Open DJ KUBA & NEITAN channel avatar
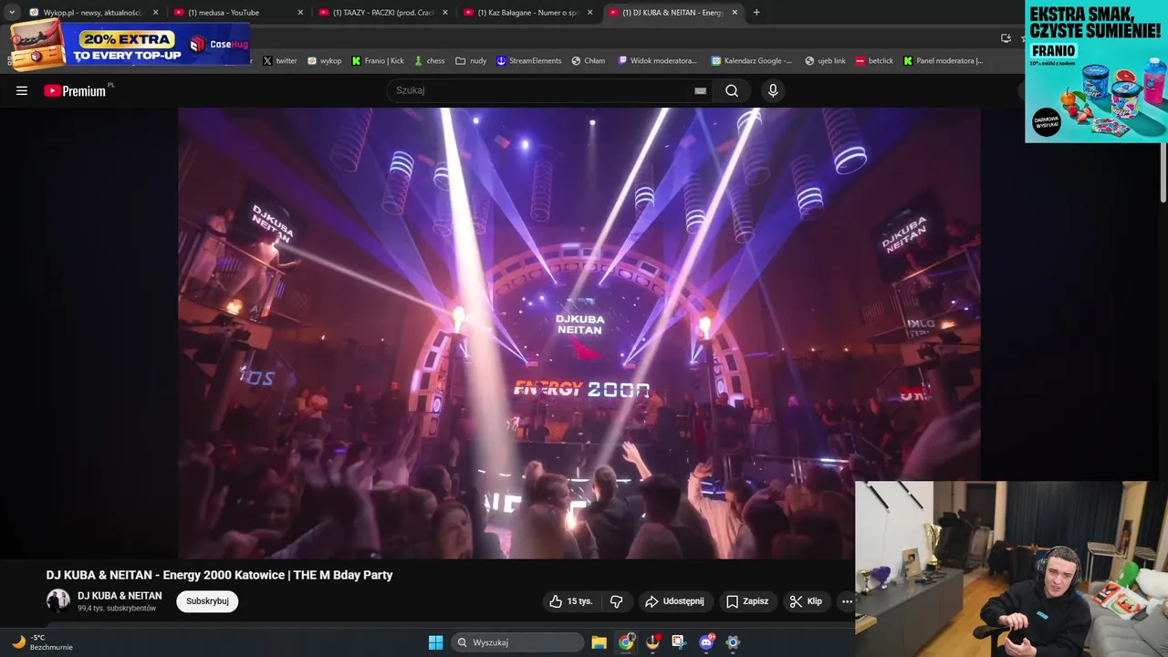This screenshot has height=657, width=1168. coord(58,600)
